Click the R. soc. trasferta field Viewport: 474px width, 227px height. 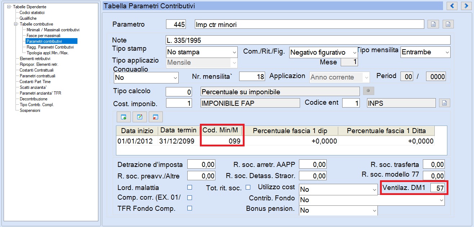(x=434, y=164)
